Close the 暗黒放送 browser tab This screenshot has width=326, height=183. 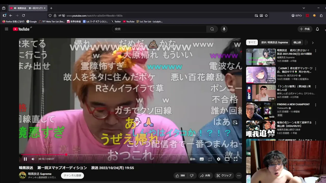tap(45, 8)
